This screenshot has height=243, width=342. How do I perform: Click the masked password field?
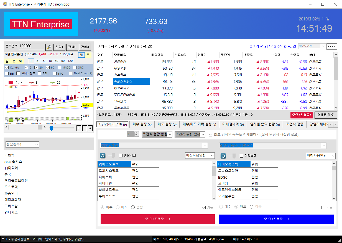(x=331, y=46)
